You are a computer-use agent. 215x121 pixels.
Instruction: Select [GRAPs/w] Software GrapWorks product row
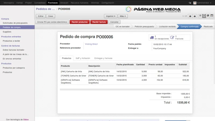coord(125,81)
